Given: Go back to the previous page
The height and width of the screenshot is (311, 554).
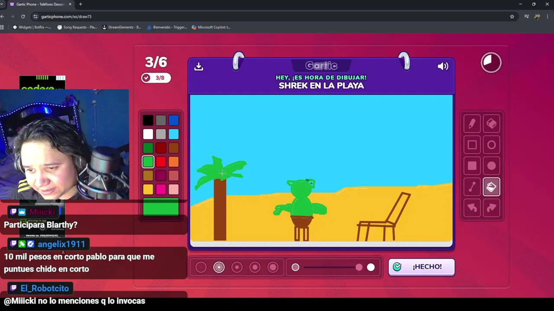Looking at the screenshot, I should [x=3, y=16].
